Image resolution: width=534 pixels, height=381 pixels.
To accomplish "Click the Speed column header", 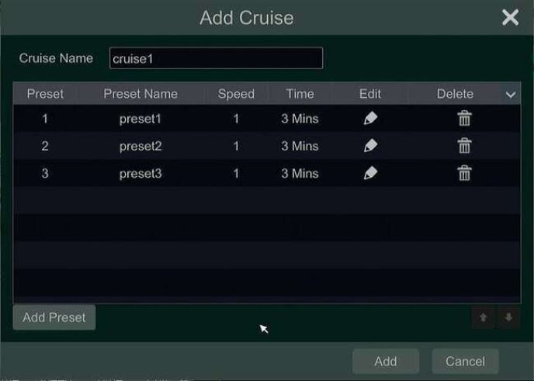I will [236, 94].
